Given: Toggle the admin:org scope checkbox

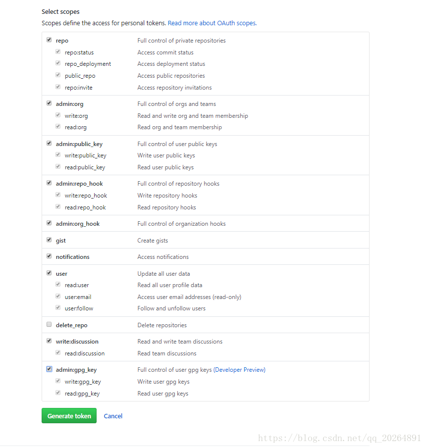Looking at the screenshot, I should click(x=49, y=103).
